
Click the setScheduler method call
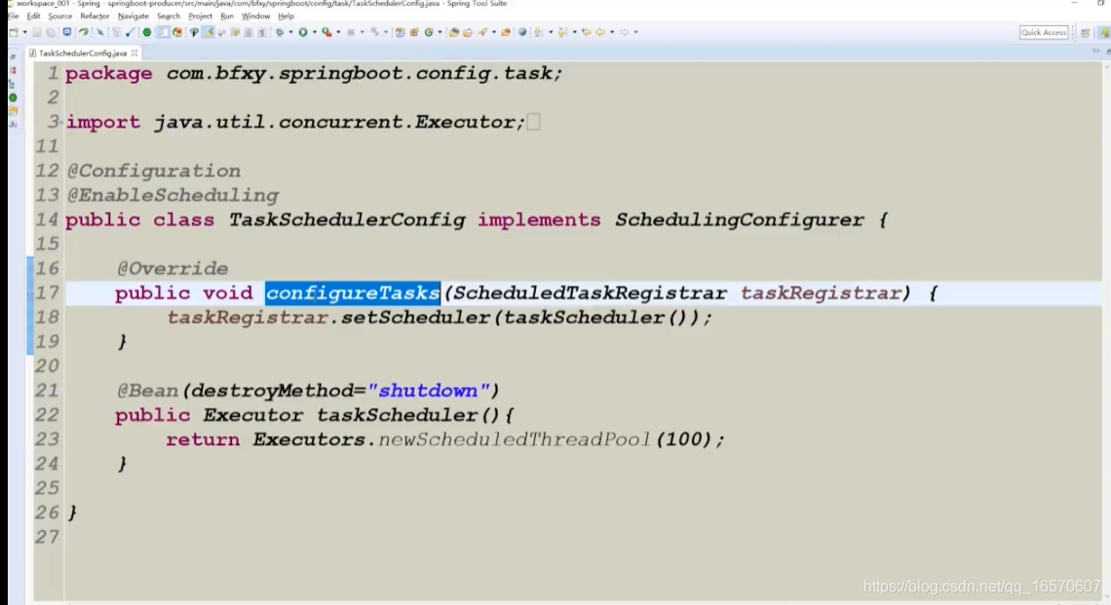[415, 318]
